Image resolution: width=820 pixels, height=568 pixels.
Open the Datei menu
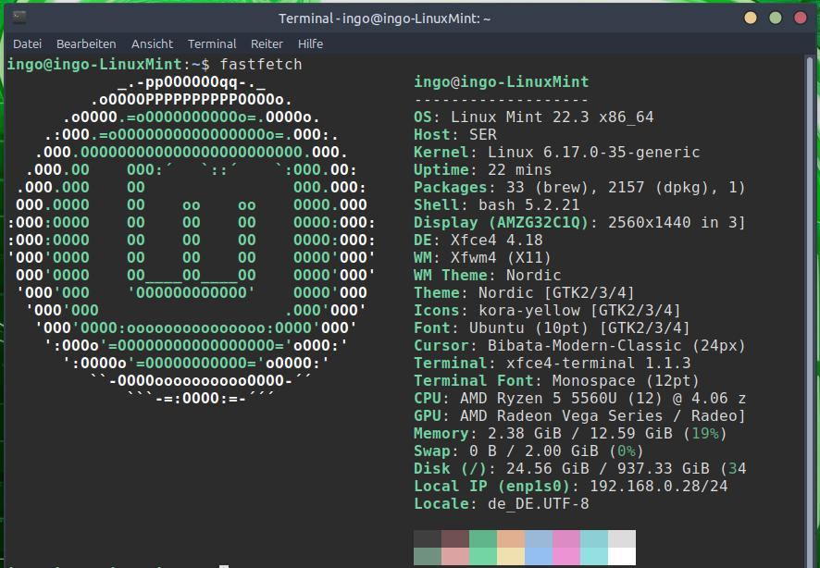(27, 43)
